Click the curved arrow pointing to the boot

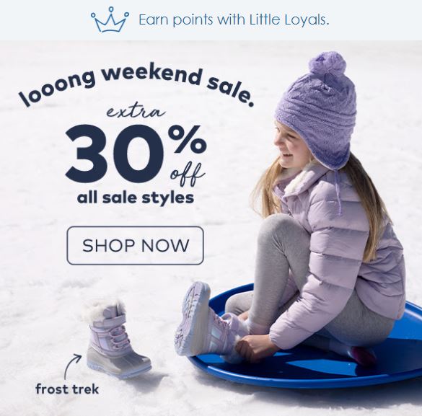point(72,366)
